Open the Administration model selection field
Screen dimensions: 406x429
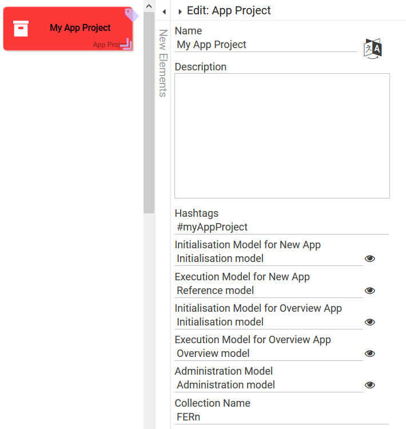268,385
